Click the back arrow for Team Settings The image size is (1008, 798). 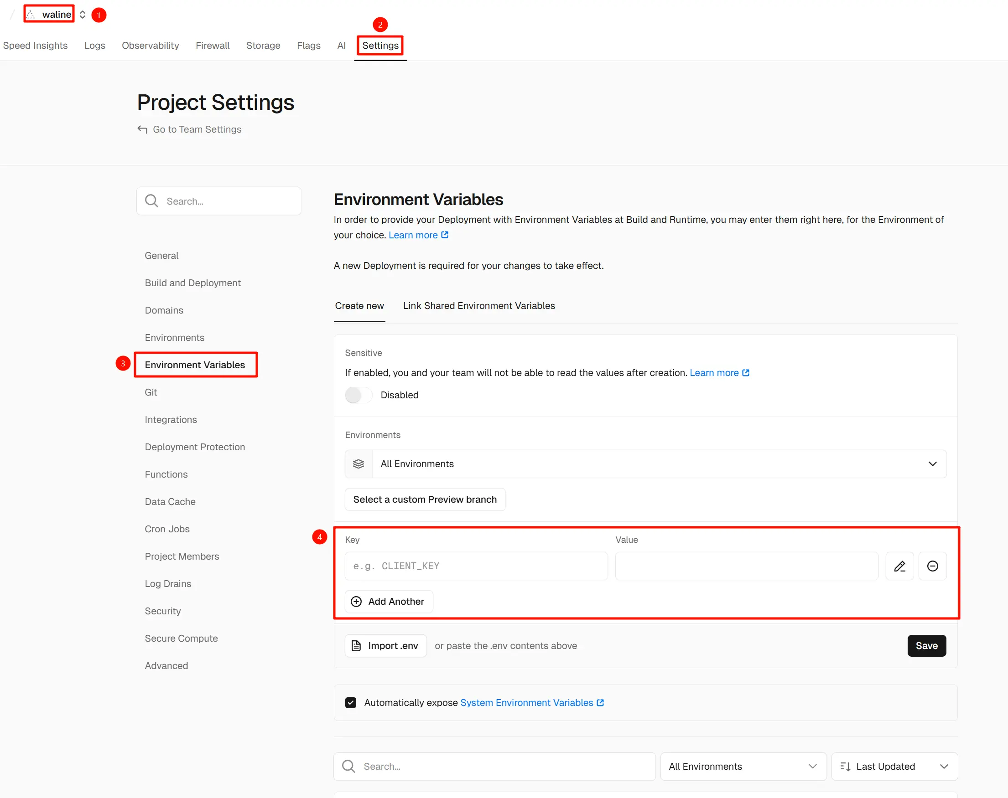(142, 129)
